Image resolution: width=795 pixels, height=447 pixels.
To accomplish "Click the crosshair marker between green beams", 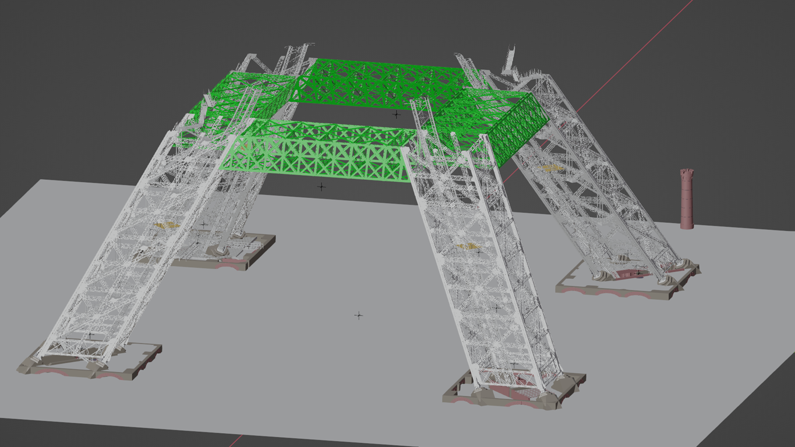I will (x=397, y=115).
